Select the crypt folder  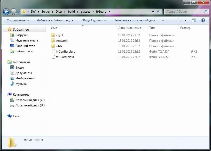click(x=60, y=35)
